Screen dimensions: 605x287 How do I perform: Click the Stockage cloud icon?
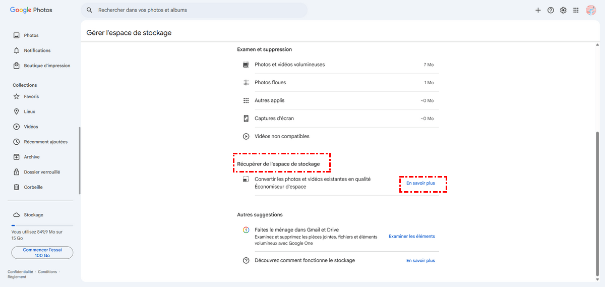[17, 215]
